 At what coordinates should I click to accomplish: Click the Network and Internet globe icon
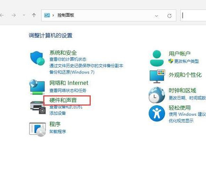tap(37, 87)
